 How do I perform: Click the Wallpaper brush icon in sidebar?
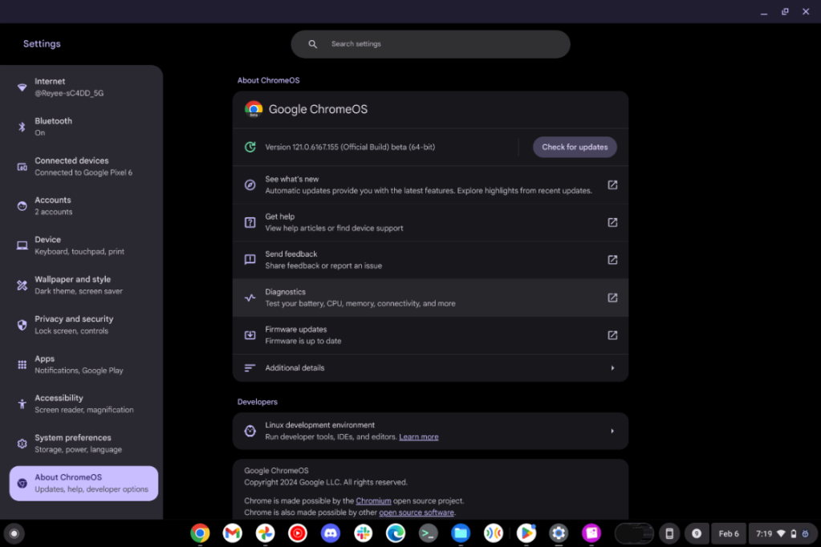22,286
